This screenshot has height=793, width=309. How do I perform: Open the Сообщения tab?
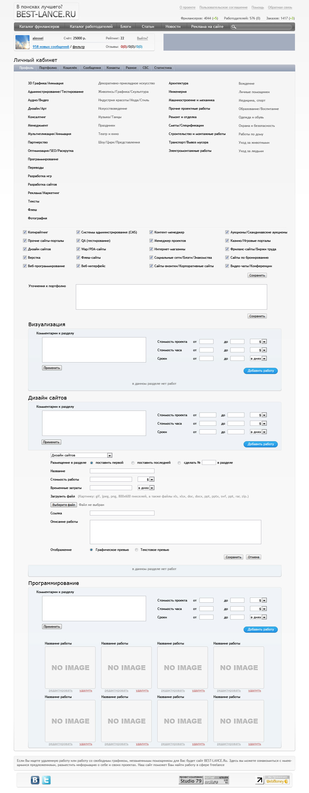[92, 68]
